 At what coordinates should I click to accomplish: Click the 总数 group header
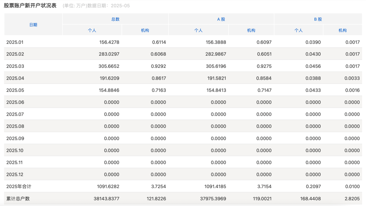click(x=115, y=19)
